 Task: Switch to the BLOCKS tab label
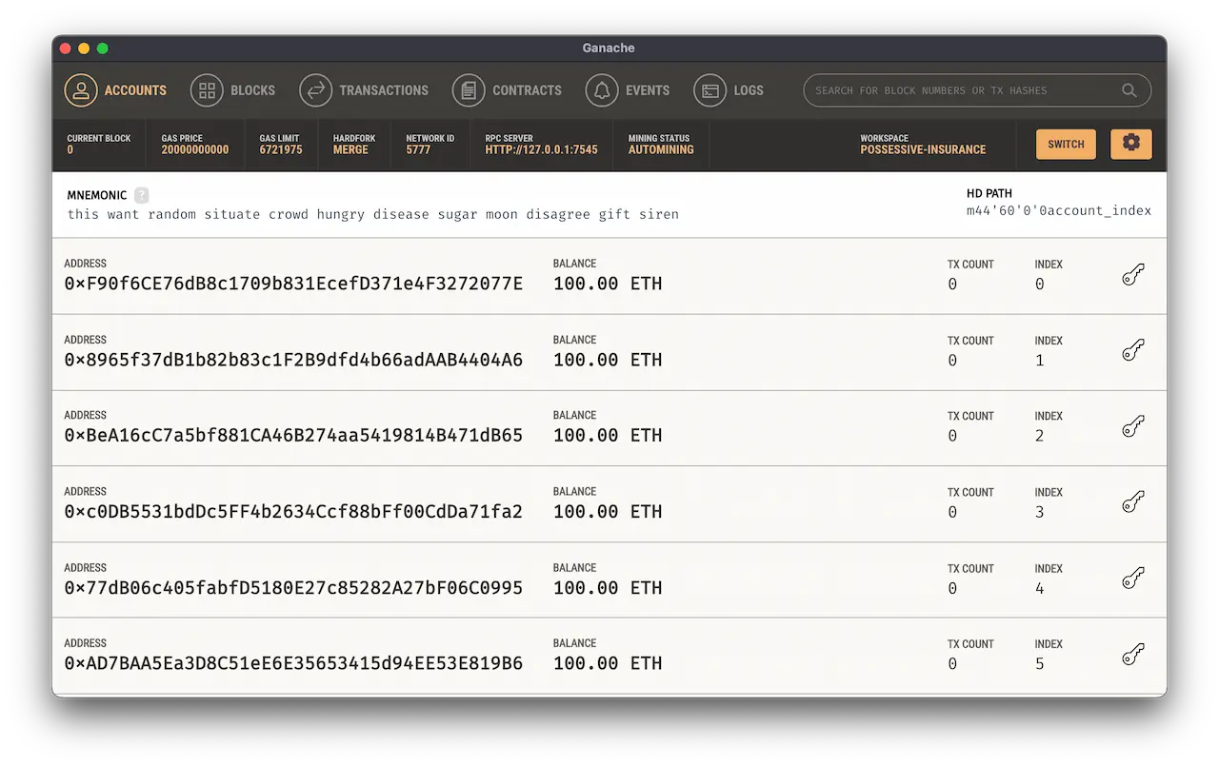tap(252, 90)
